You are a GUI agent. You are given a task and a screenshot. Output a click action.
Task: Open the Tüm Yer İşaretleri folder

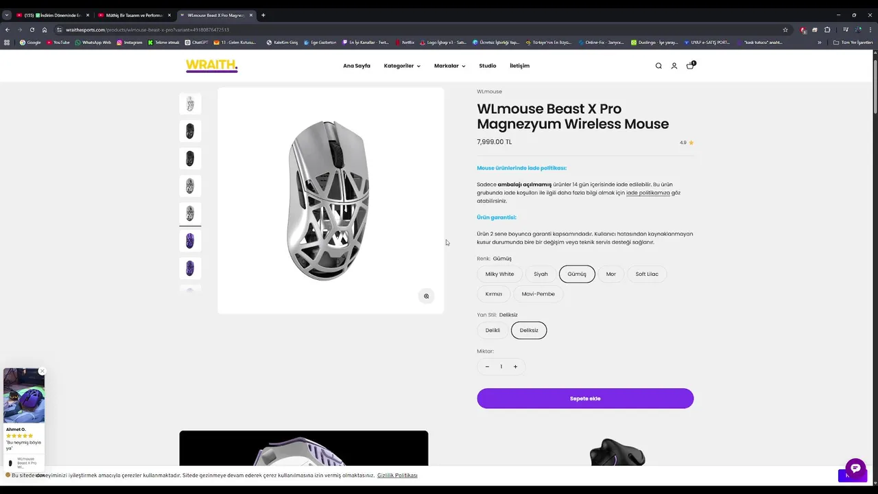pyautogui.click(x=853, y=43)
